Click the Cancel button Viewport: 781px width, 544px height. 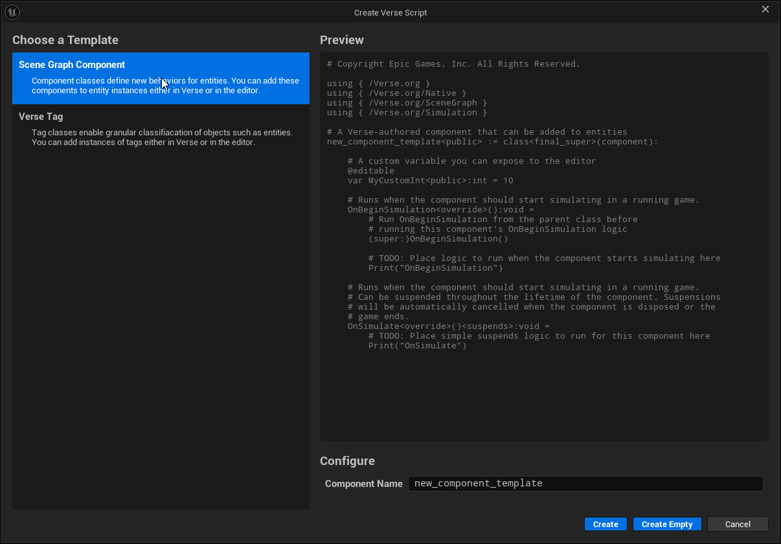(738, 524)
